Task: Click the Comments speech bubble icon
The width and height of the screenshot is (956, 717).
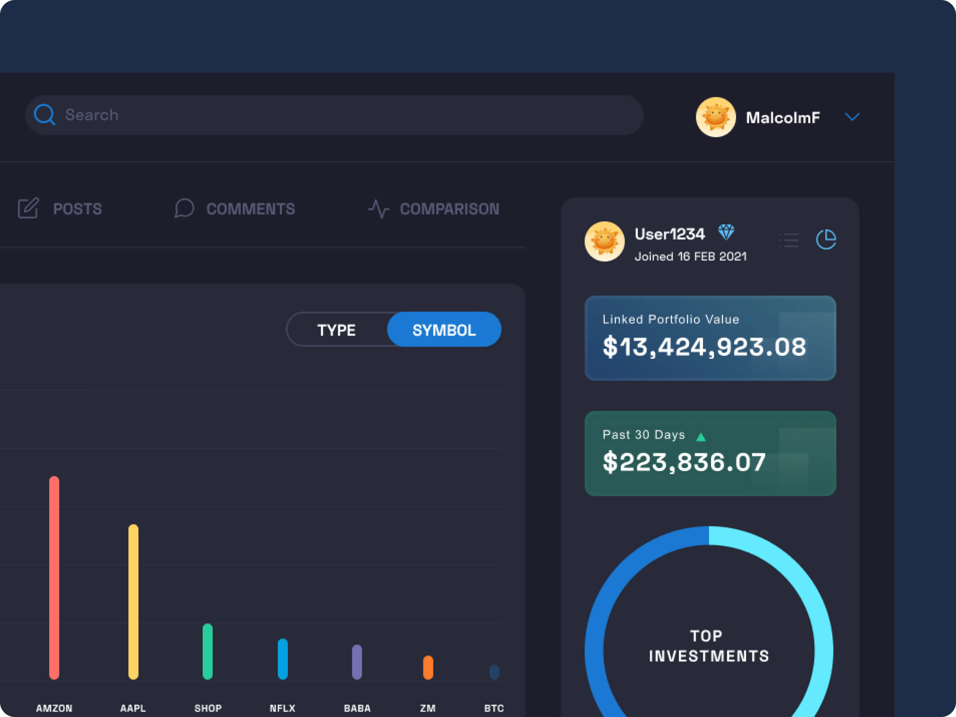Action: click(x=184, y=208)
